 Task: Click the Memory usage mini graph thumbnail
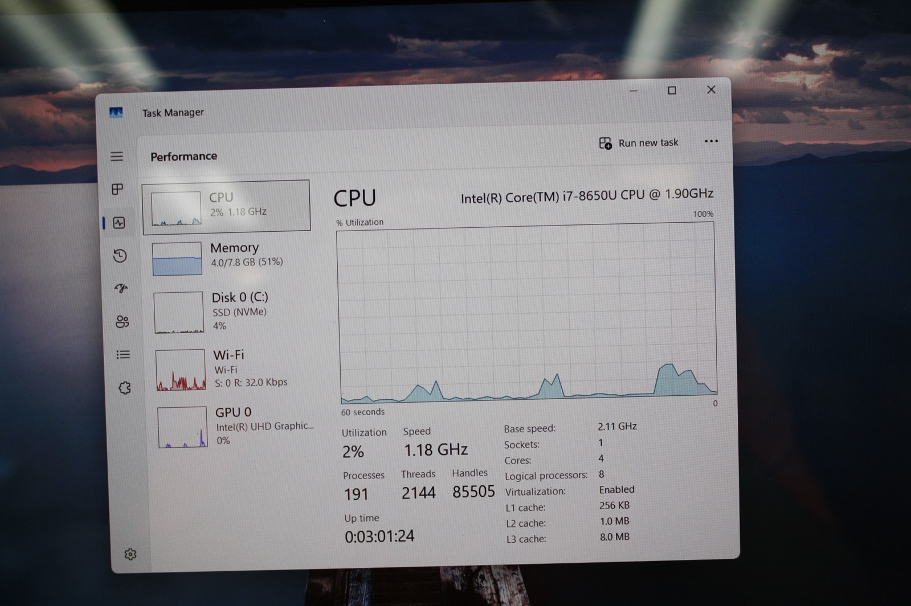pos(177,259)
